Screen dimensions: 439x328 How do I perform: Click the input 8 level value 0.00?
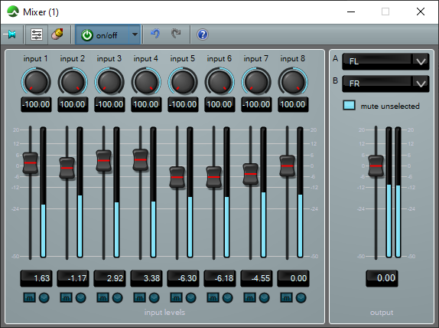coord(293,278)
